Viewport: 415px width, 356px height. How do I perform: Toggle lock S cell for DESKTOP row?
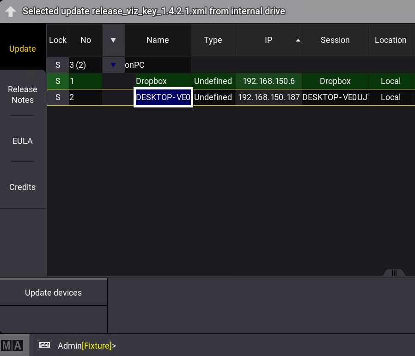pos(58,97)
